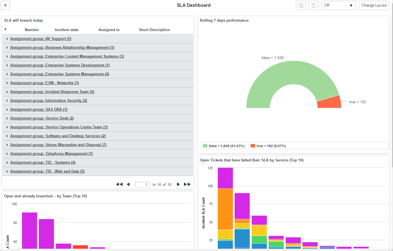Go to next page of breach list
The image size is (393, 251).
pyautogui.click(x=178, y=185)
